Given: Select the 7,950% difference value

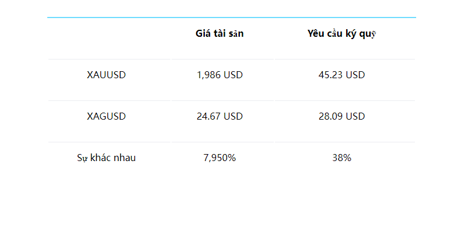Looking at the screenshot, I should 219,158.
